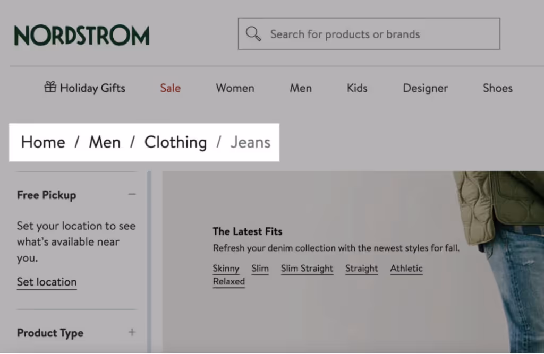Click the Set location link
This screenshot has width=544, height=354.
click(46, 282)
